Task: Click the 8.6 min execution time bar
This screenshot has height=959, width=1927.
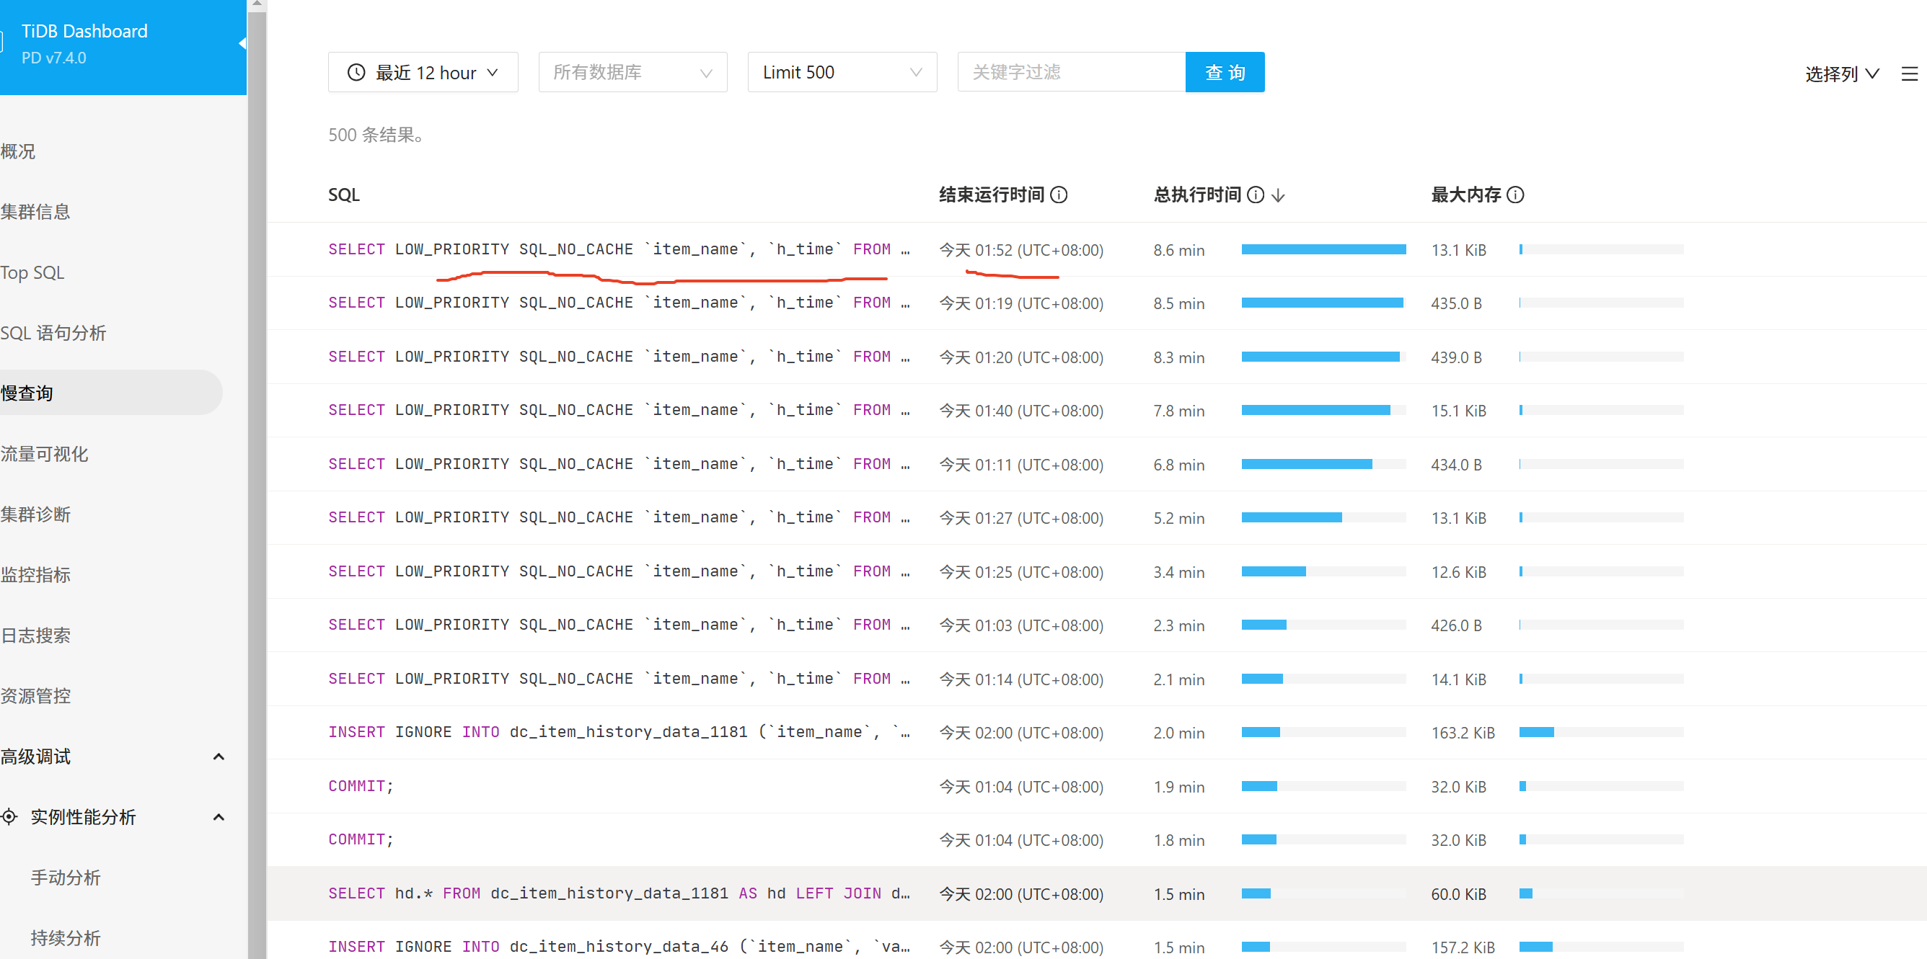Action: [1323, 249]
